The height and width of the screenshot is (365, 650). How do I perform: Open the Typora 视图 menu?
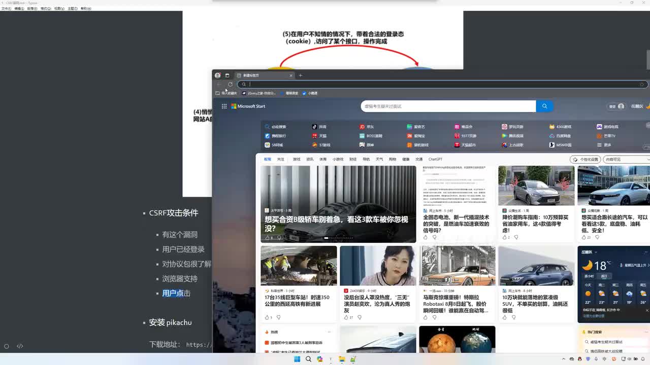tap(59, 9)
